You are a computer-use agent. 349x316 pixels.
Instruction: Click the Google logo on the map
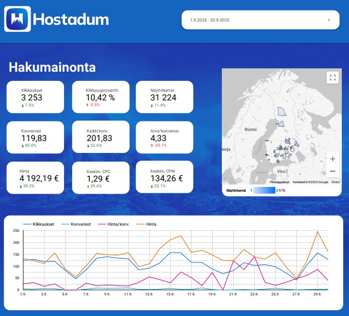coord(233,180)
